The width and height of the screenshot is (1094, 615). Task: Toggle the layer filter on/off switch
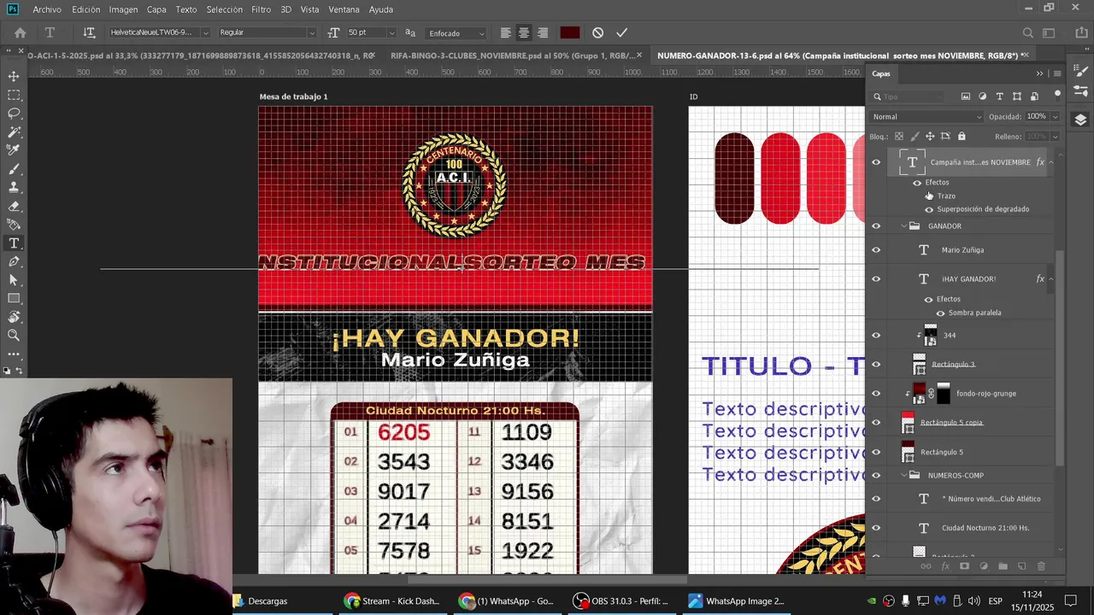click(1057, 94)
